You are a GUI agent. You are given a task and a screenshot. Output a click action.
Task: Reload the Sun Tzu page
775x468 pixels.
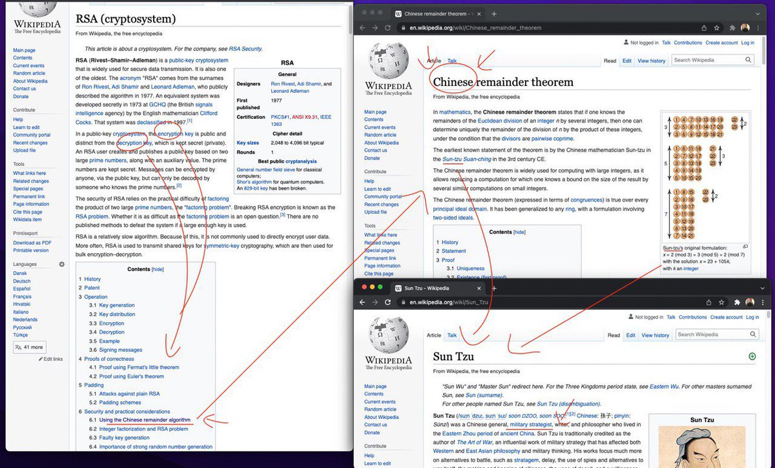pyautogui.click(x=388, y=302)
